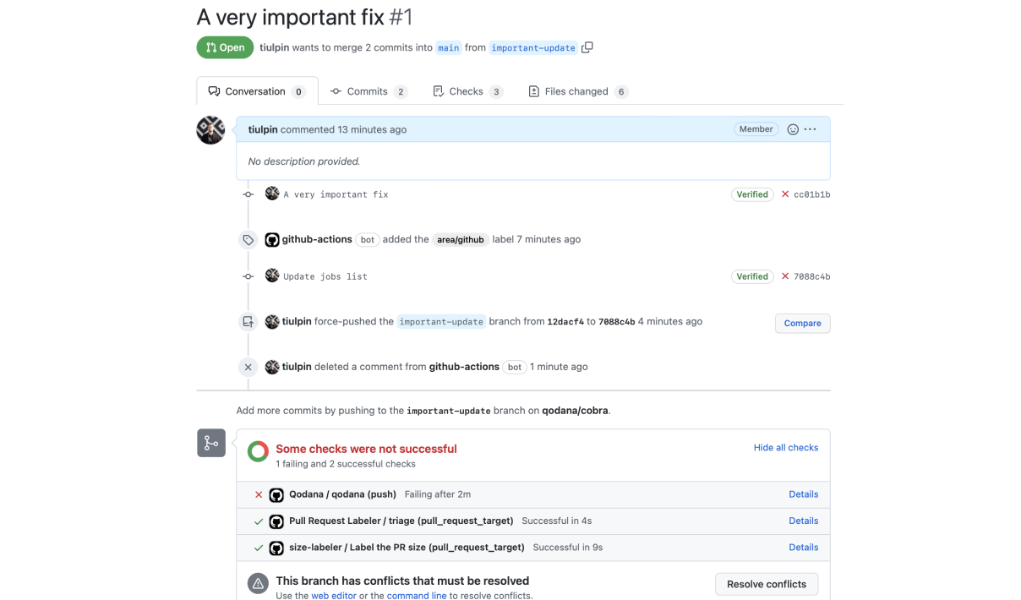Click the Compare button for the force-push

[801, 323]
